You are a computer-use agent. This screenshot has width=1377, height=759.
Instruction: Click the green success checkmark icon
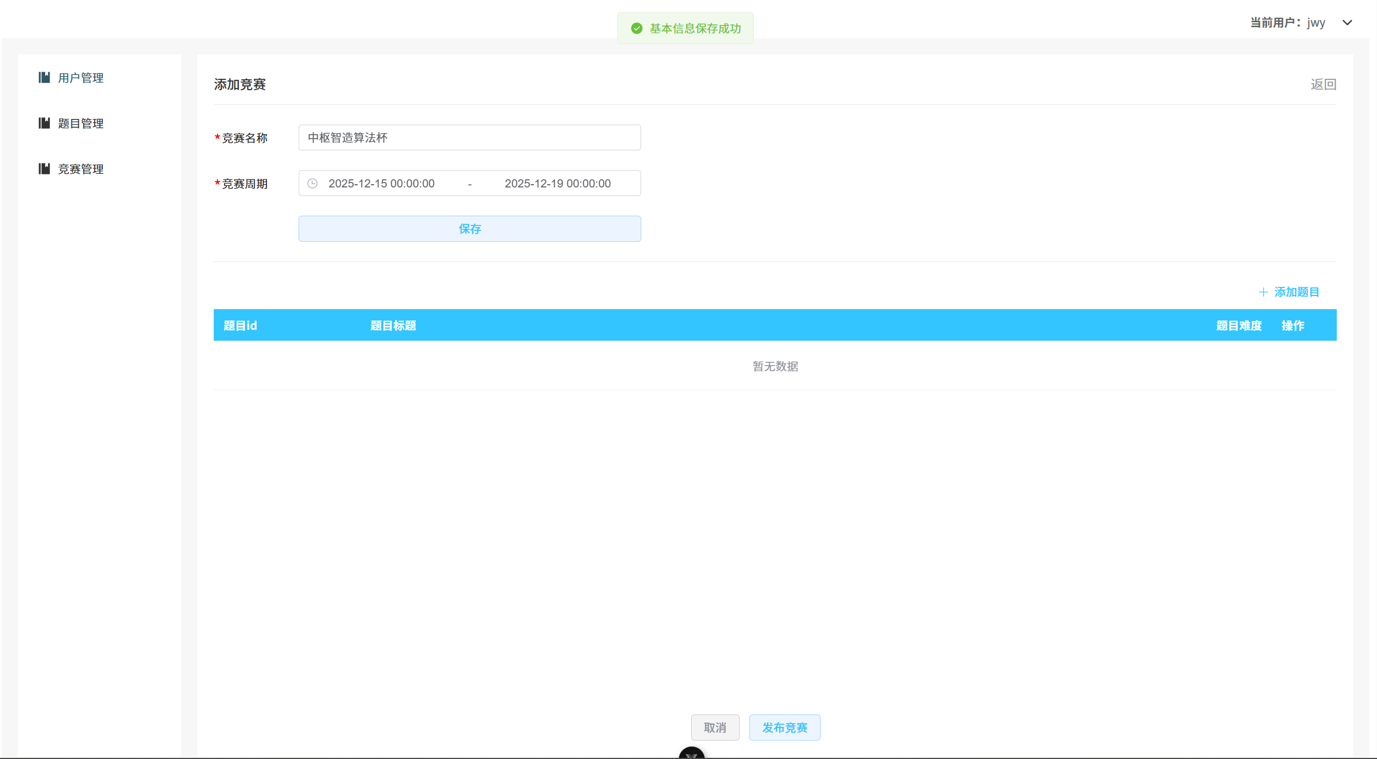[x=636, y=28]
